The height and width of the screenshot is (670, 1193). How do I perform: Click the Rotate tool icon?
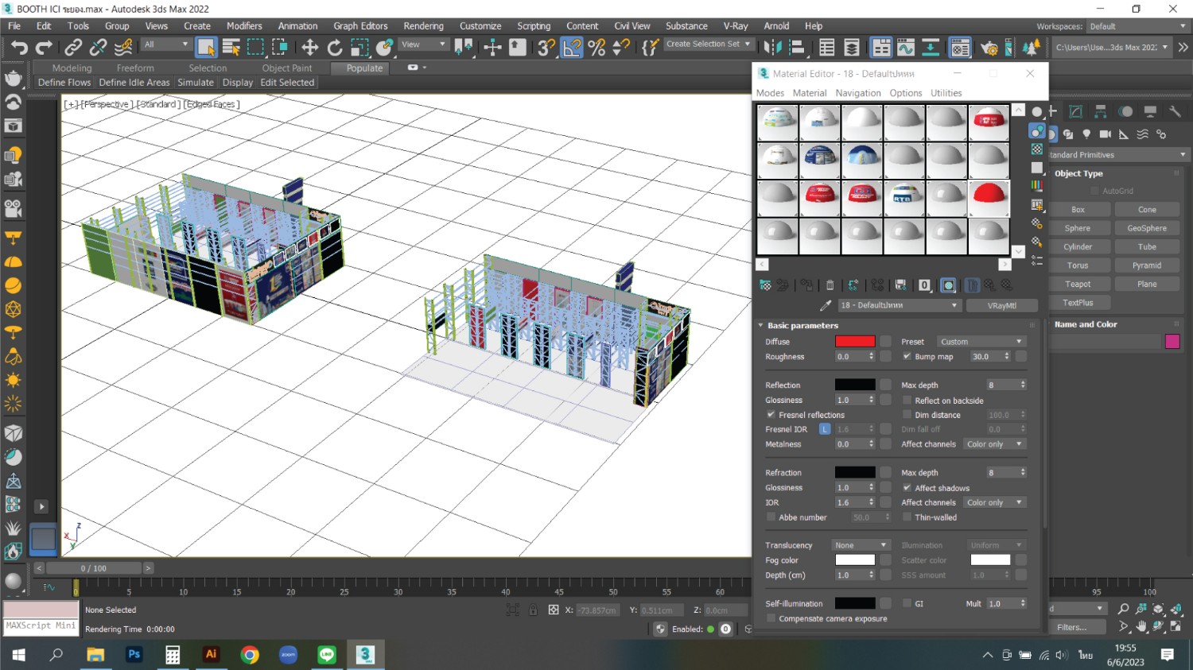point(335,48)
